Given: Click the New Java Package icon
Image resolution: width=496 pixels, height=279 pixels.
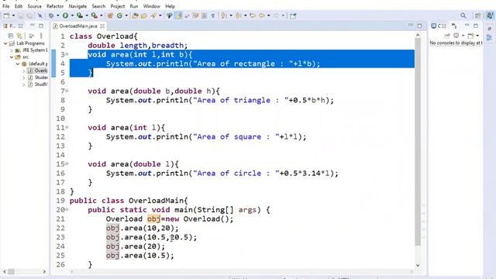Looking at the screenshot, I should [110, 15].
